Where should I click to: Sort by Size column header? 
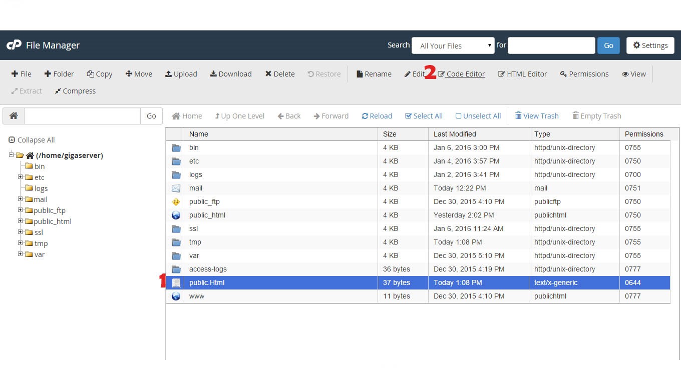[x=403, y=134]
